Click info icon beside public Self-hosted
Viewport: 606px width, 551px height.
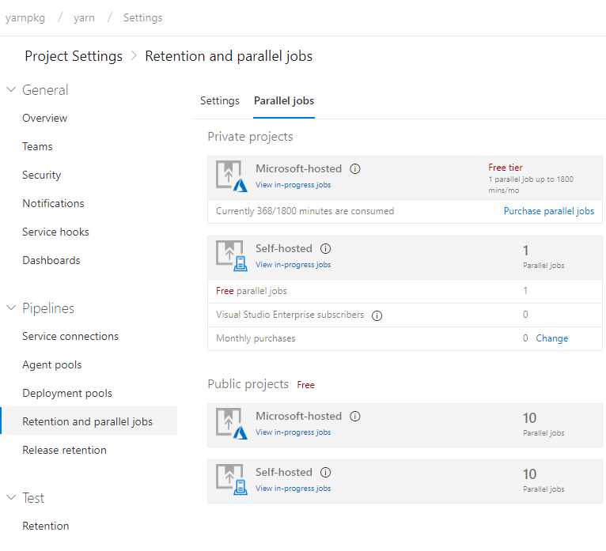[x=325, y=472]
